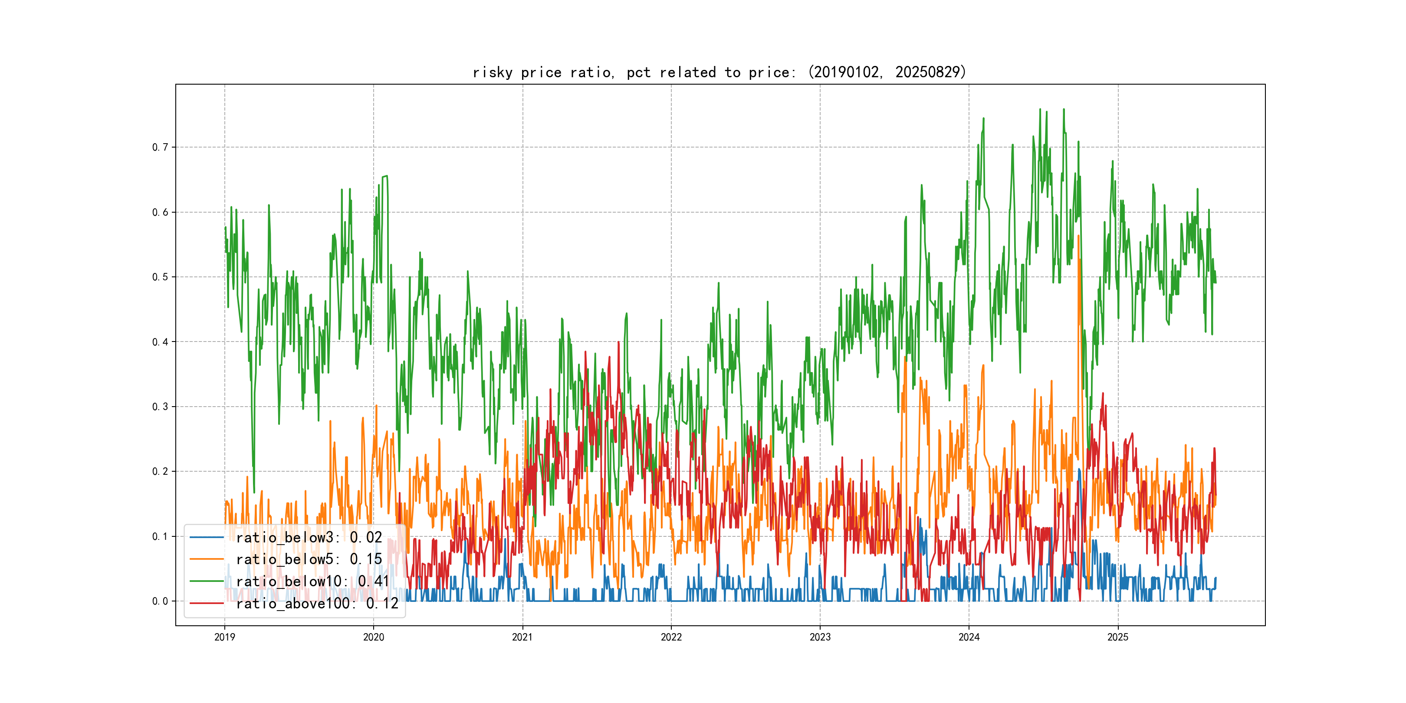This screenshot has height=703, width=1406.
Task: Click the 2022 x-axis tick label
Action: coord(671,637)
